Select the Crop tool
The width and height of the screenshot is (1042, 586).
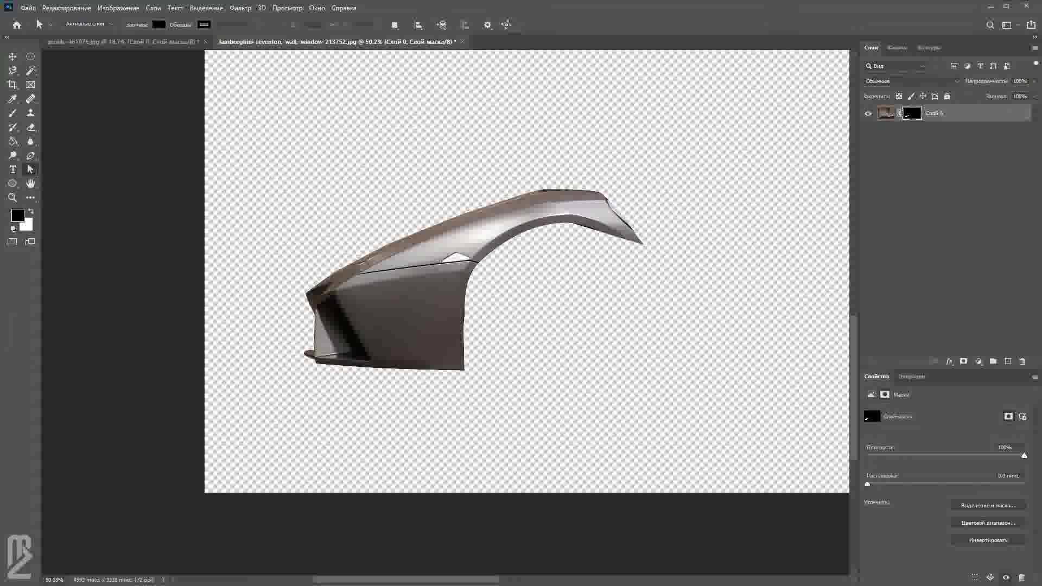pyautogui.click(x=12, y=85)
